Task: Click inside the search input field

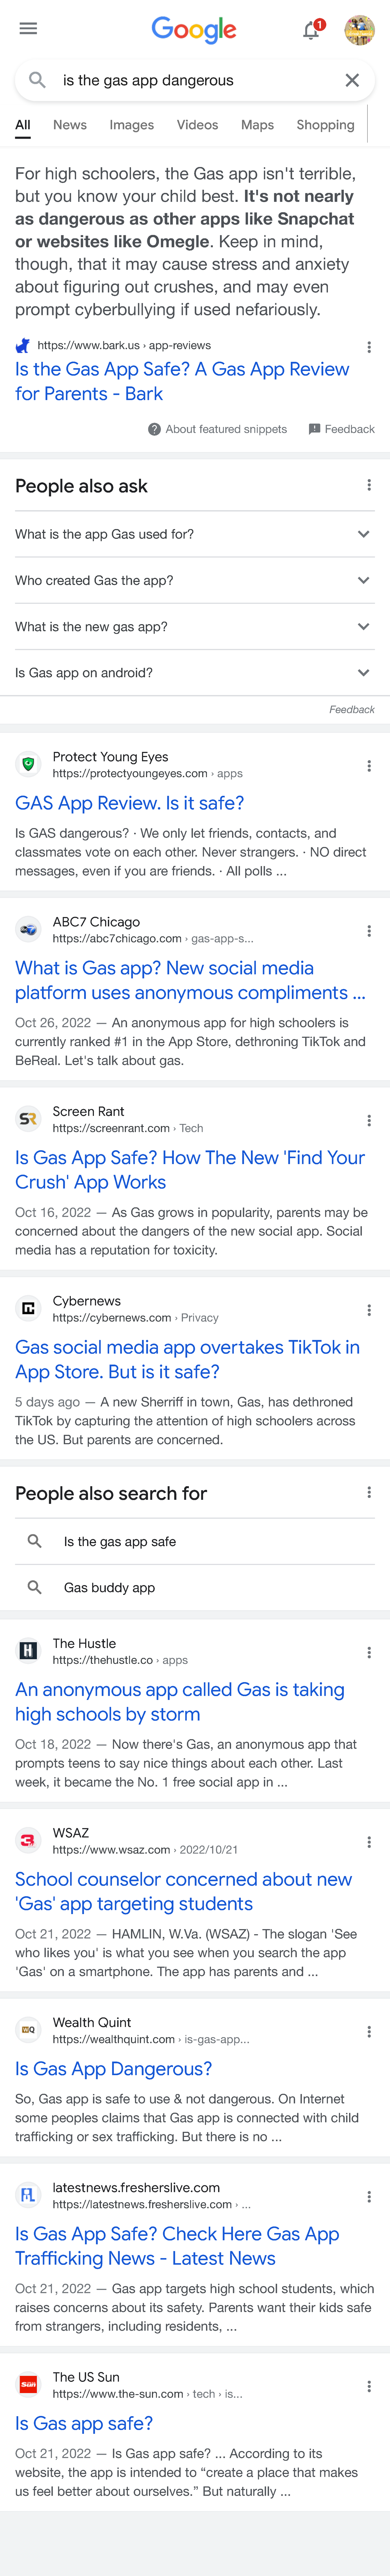Action: click(x=179, y=80)
